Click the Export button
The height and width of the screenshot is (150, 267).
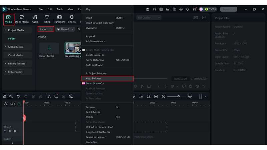tap(228, 9)
